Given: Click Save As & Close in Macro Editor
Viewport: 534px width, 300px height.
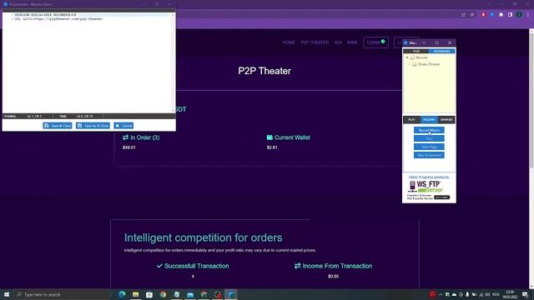Looking at the screenshot, I should (x=93, y=126).
